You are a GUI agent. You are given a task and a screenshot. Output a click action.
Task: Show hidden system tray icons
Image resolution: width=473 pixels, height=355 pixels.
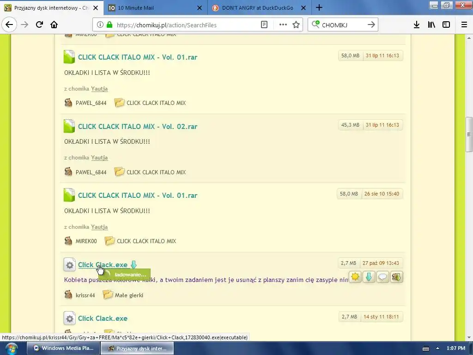point(437,349)
